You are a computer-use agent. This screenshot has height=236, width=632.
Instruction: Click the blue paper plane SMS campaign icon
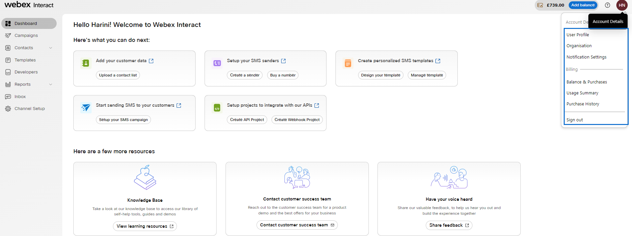(86, 107)
